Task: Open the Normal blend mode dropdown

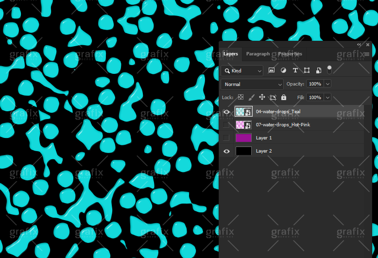Action: [252, 84]
